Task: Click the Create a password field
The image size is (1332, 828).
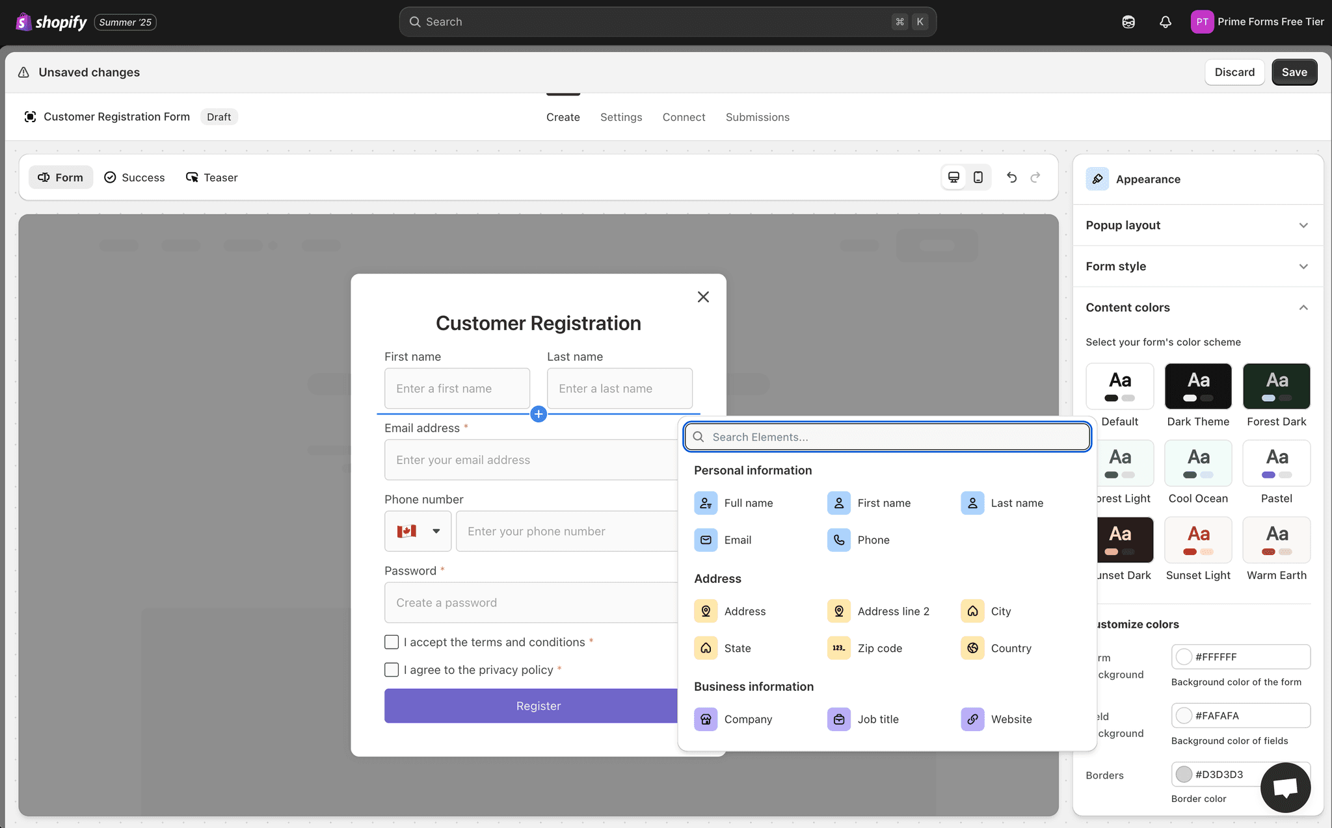Action: click(531, 603)
